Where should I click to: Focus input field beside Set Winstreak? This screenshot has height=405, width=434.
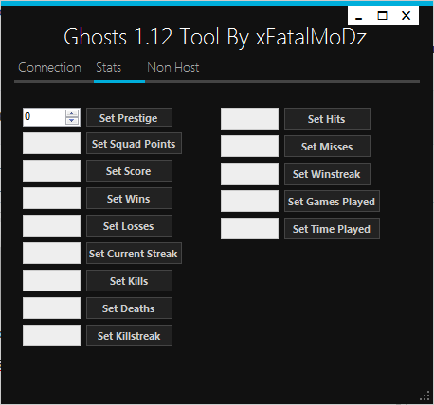(249, 174)
